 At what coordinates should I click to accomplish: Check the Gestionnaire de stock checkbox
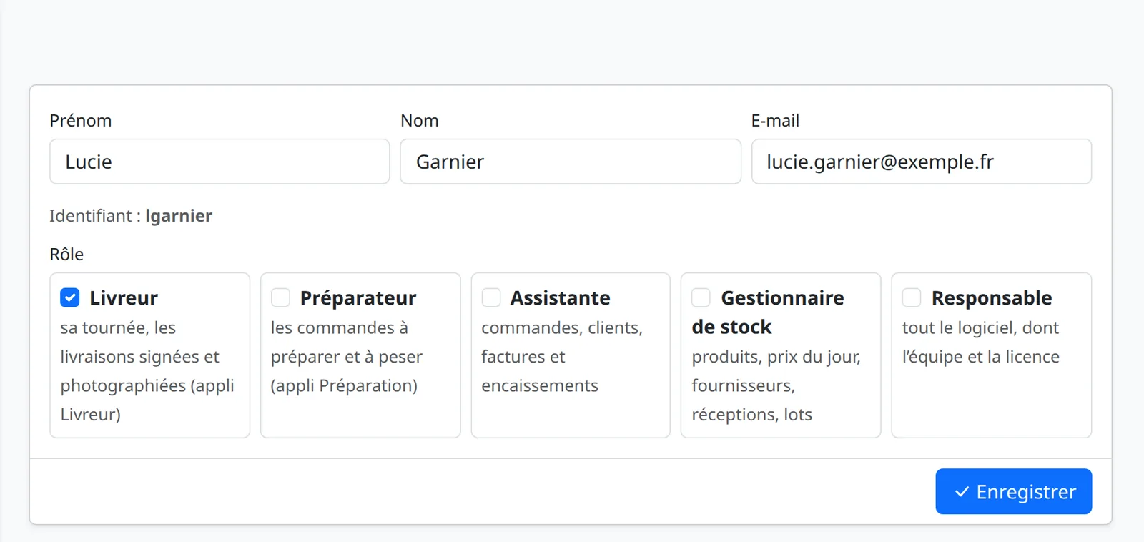click(701, 297)
